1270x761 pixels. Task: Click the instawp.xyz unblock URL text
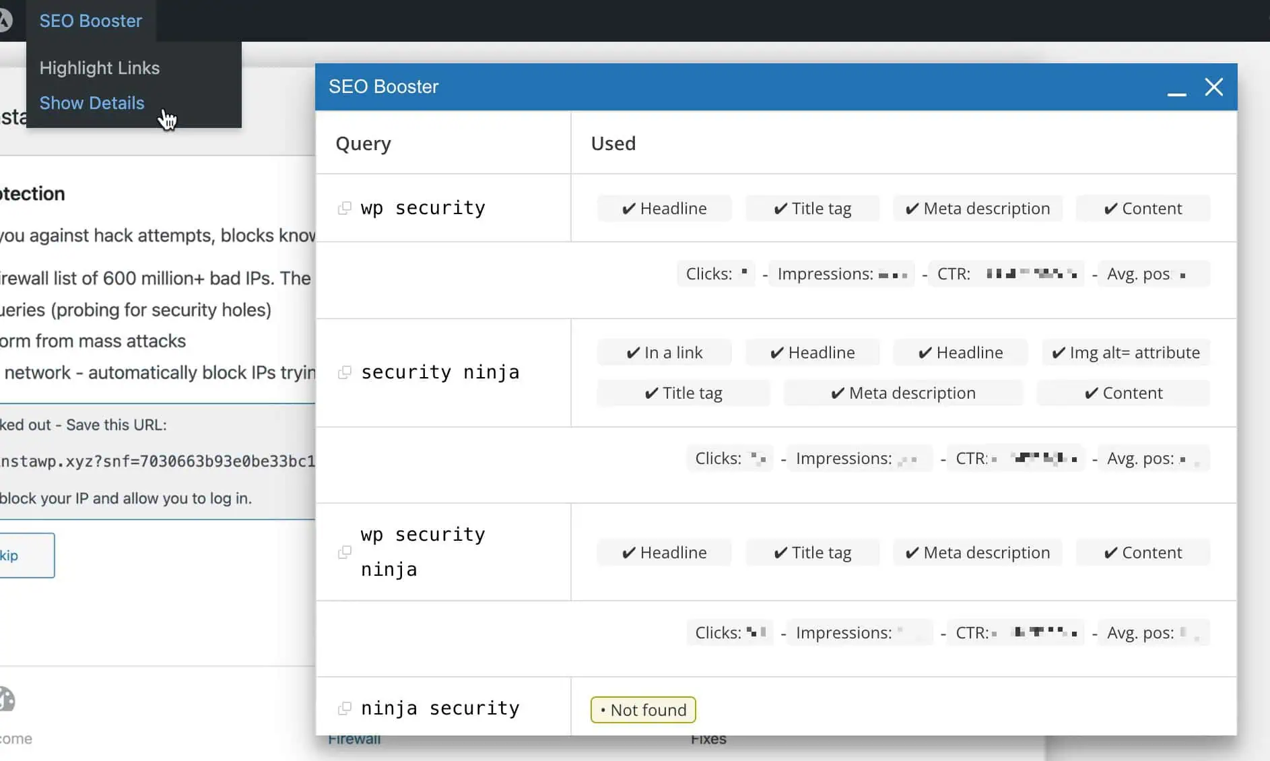coord(158,461)
